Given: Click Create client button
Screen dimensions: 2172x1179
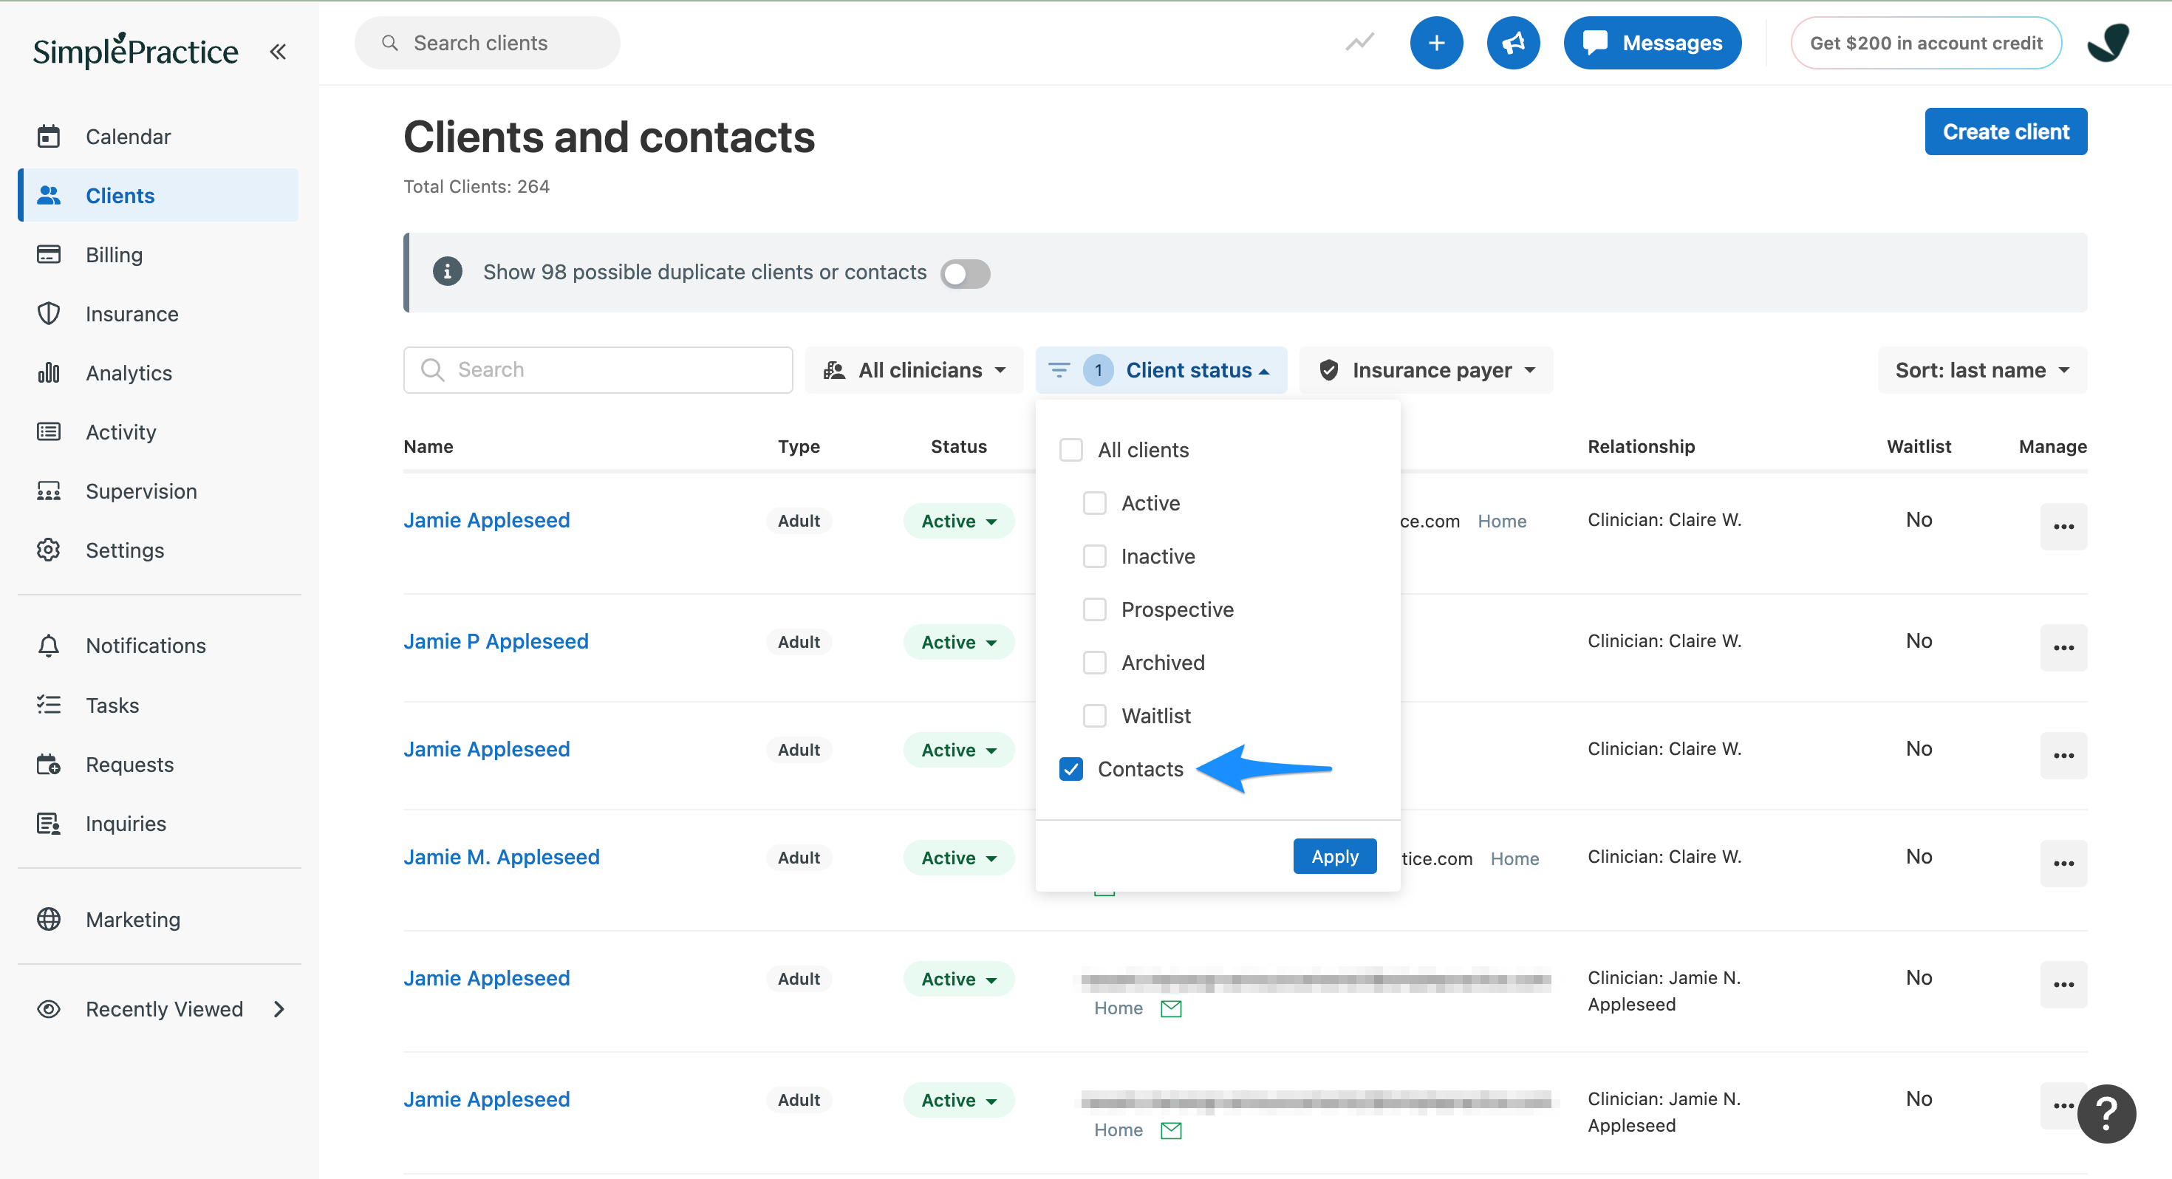Looking at the screenshot, I should 2006,131.
